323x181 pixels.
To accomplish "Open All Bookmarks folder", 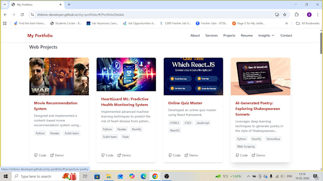I will click(x=307, y=23).
